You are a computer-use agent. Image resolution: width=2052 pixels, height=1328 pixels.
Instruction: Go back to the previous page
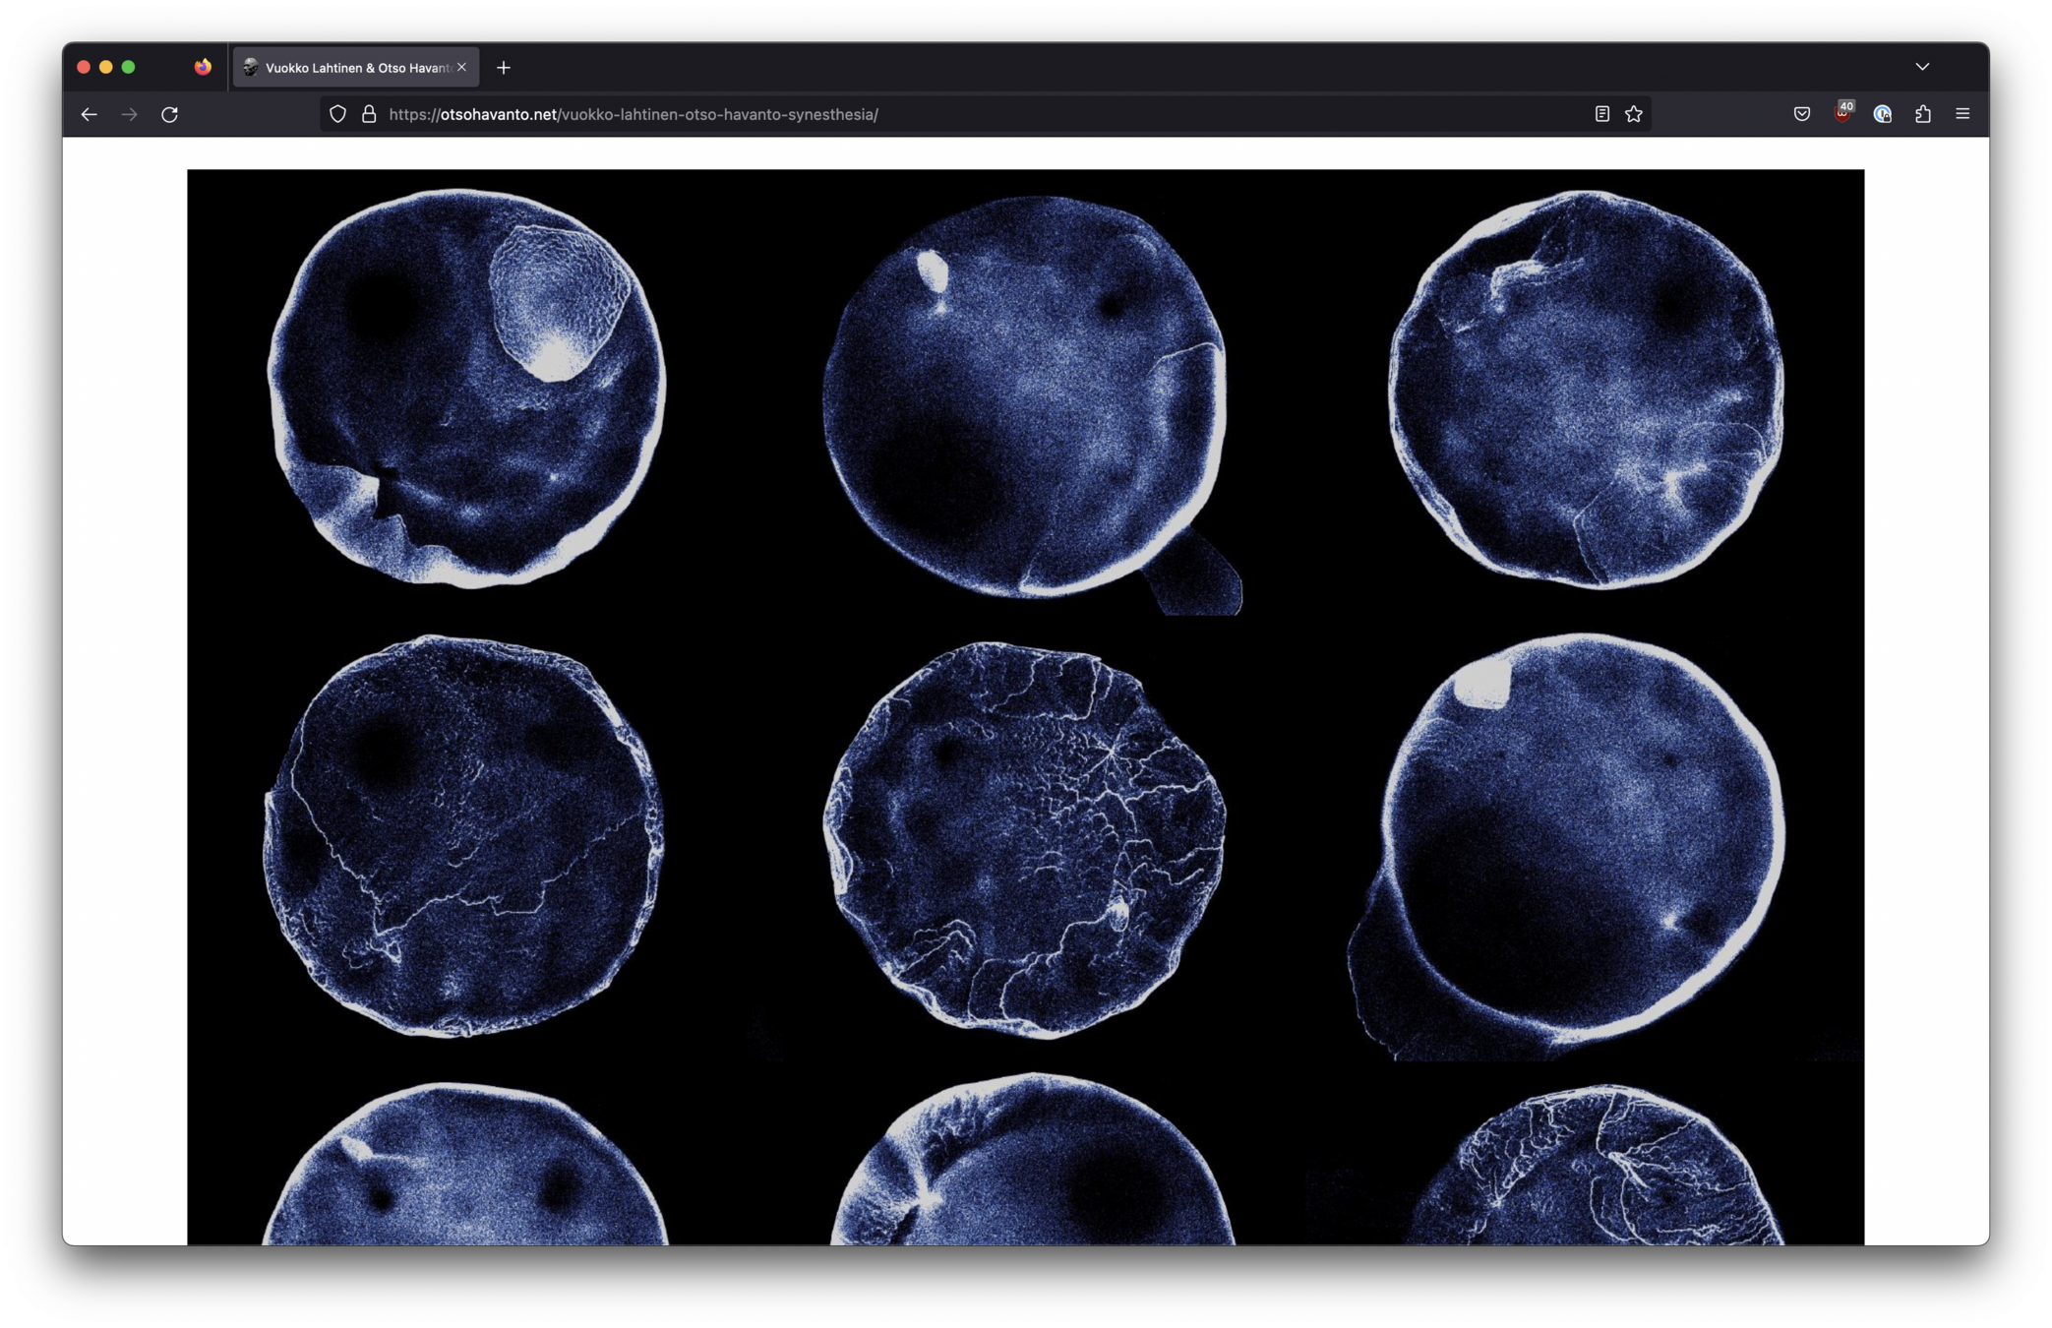(89, 114)
